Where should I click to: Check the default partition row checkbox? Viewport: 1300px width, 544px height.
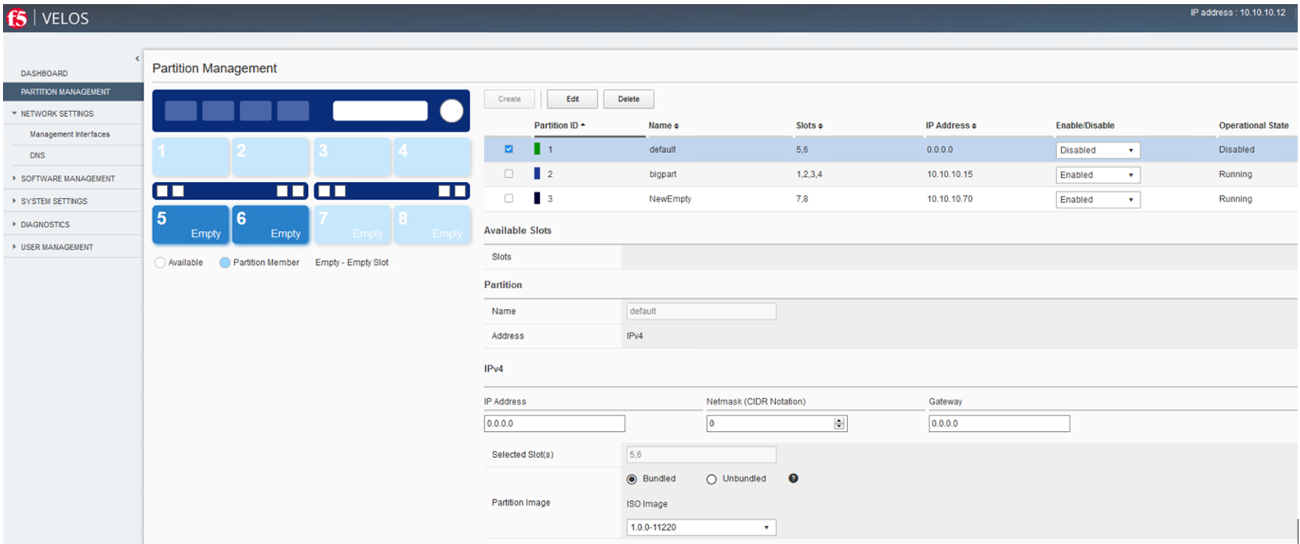[x=509, y=149]
